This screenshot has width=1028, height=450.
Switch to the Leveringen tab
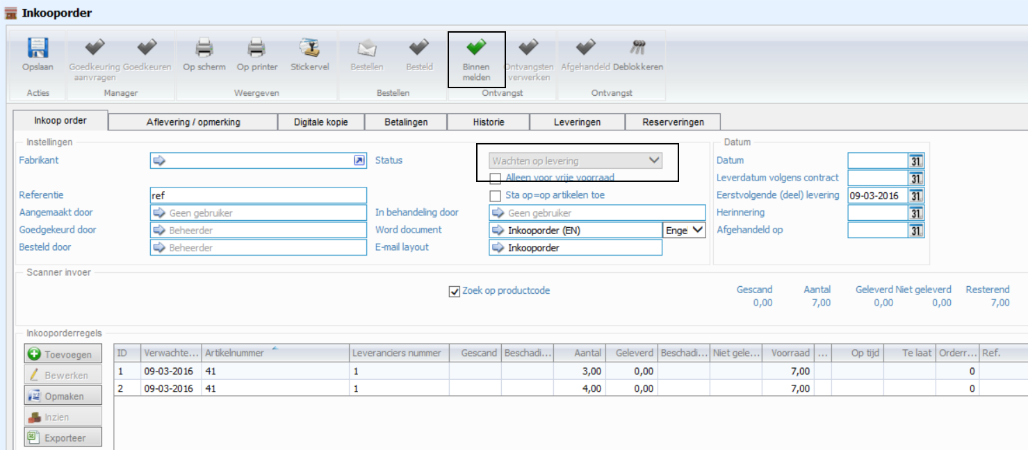pyautogui.click(x=577, y=122)
